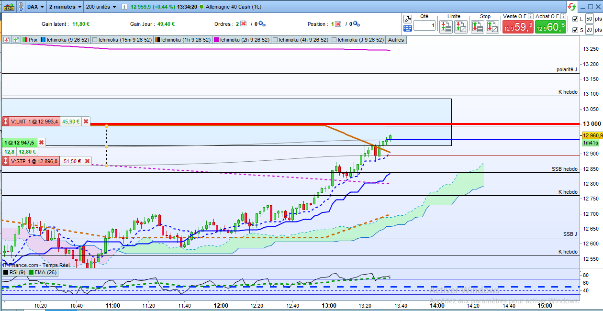
Task: Click Gain Jour 49,40 € value
Action: (x=166, y=24)
